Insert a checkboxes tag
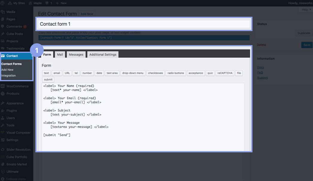Viewport: 313px width, 181px height. (155, 73)
